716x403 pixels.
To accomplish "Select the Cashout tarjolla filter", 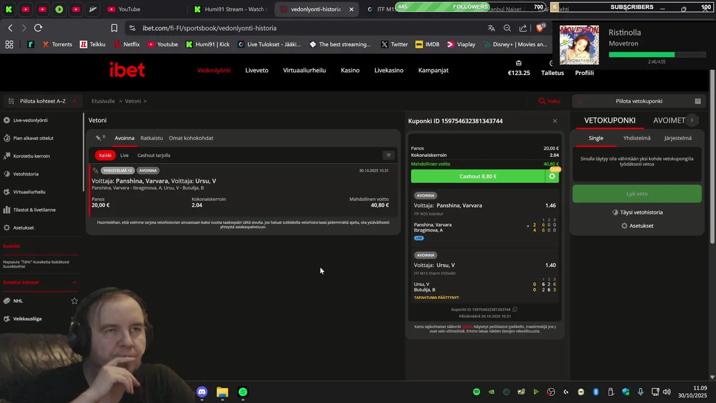I will tap(154, 156).
